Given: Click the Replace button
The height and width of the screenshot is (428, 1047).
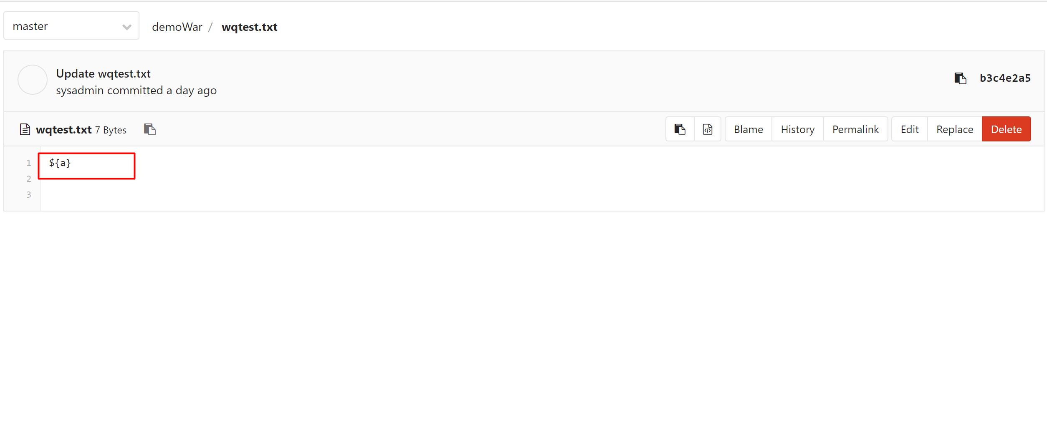Looking at the screenshot, I should pyautogui.click(x=954, y=129).
